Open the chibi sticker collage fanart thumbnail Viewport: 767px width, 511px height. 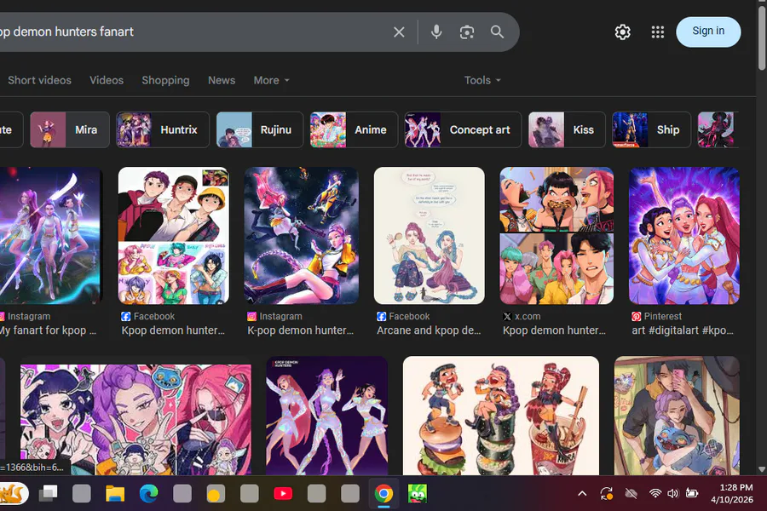(x=136, y=420)
